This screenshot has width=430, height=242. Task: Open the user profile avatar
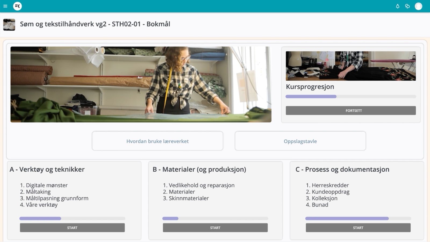tap(418, 6)
